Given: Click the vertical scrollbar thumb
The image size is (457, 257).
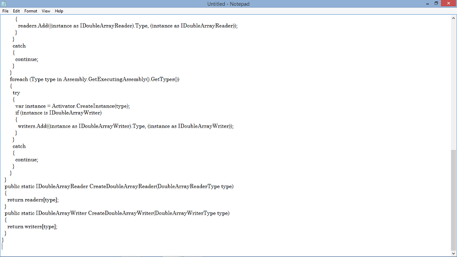Looking at the screenshot, I should tap(453, 200).
